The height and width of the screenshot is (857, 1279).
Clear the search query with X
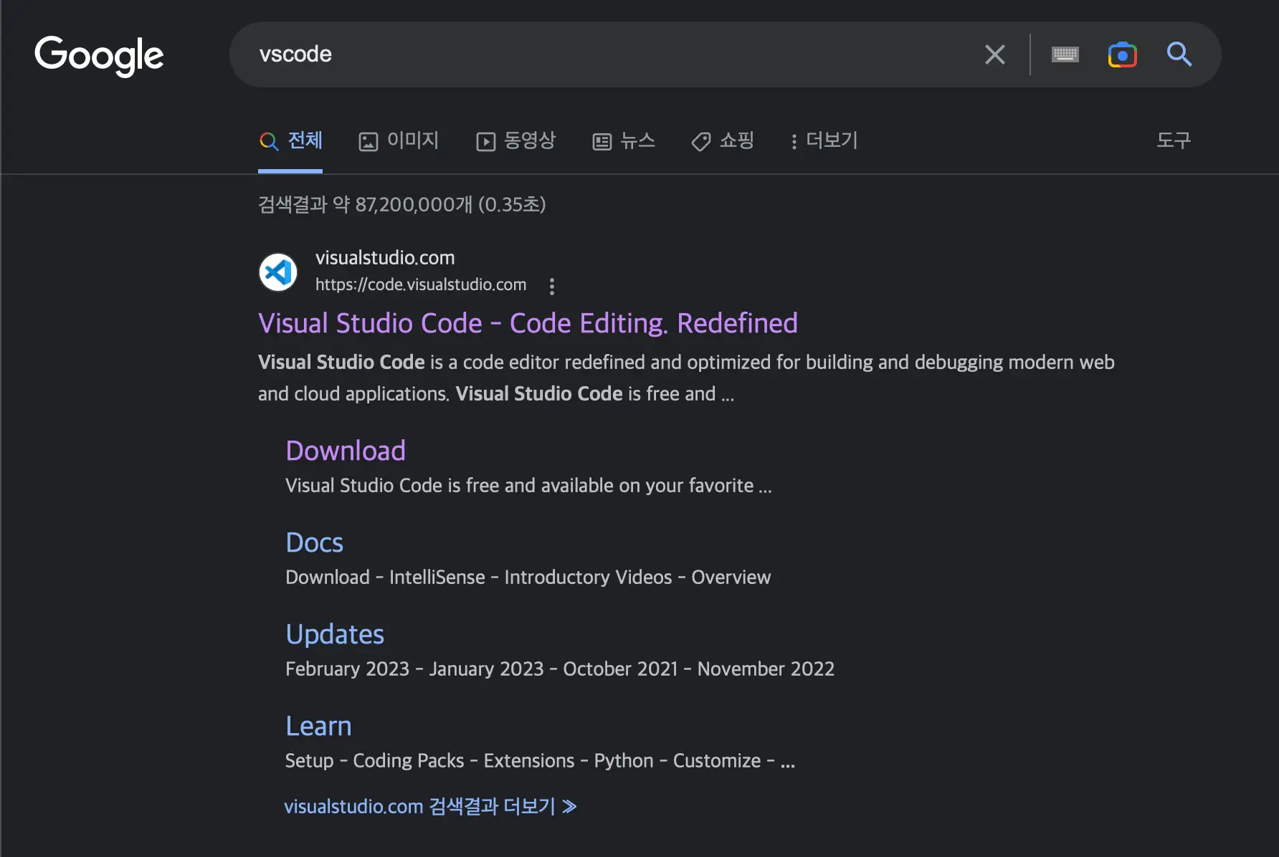point(994,54)
